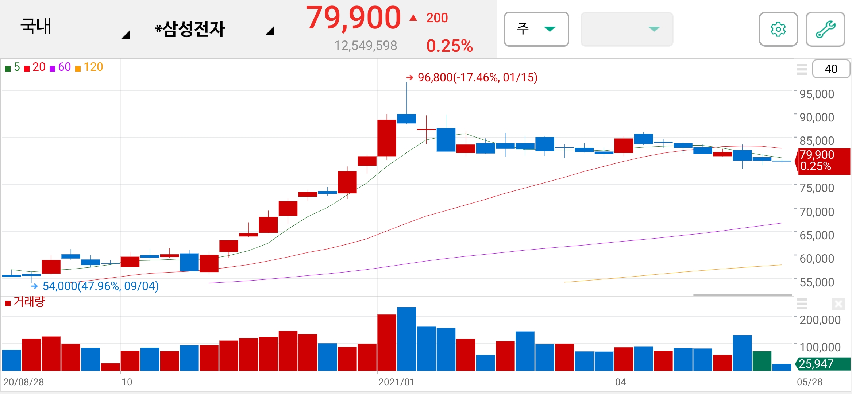Click the 95,000 price axis label
Image resolution: width=852 pixels, height=394 pixels.
click(x=817, y=94)
